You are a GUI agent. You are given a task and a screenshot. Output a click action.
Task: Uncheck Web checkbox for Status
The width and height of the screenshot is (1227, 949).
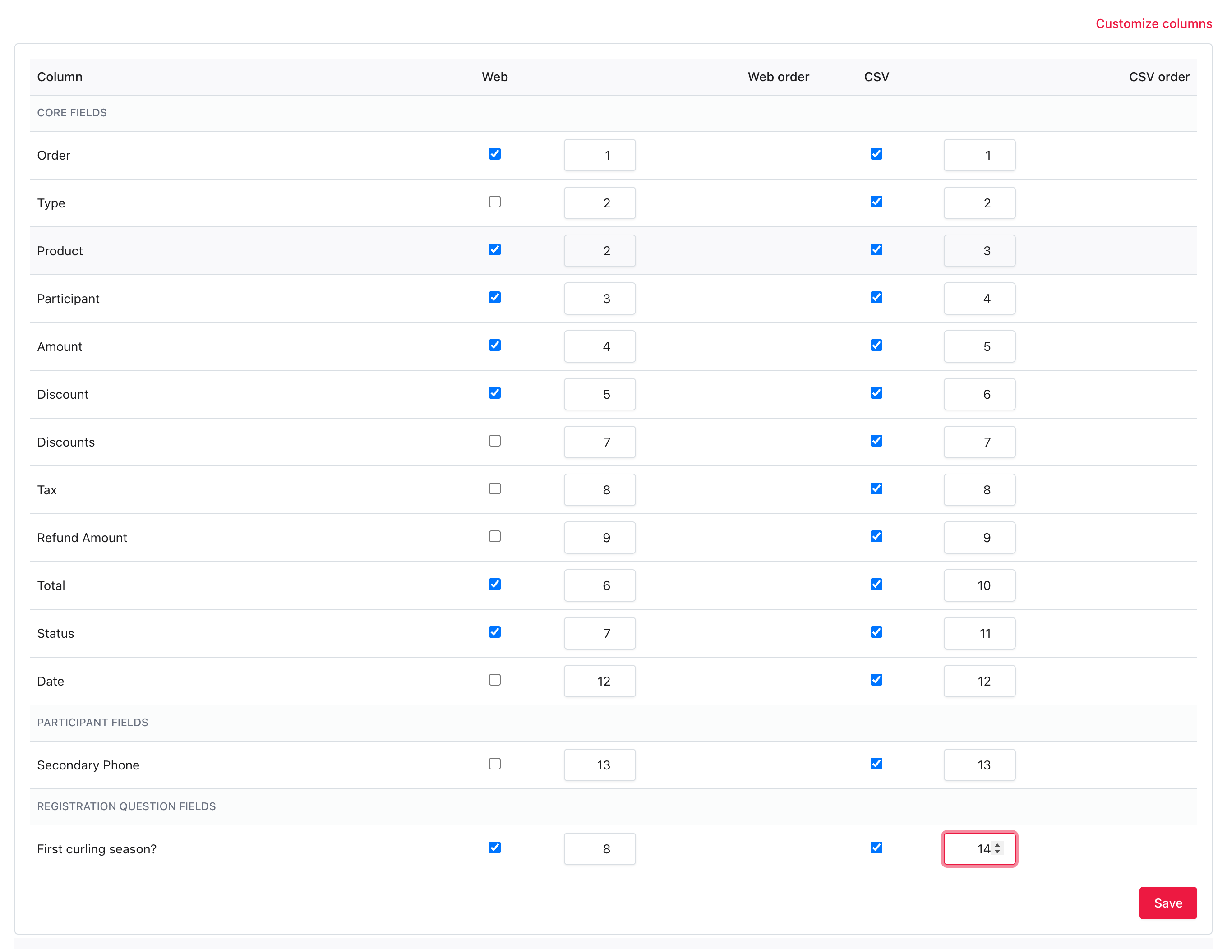[x=494, y=631]
